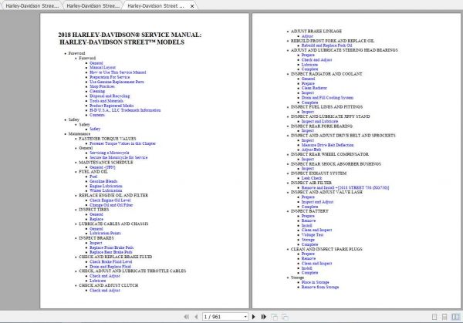
Task: Open Change Oil and Oil Filter link
Action: pyautogui.click(x=111, y=205)
